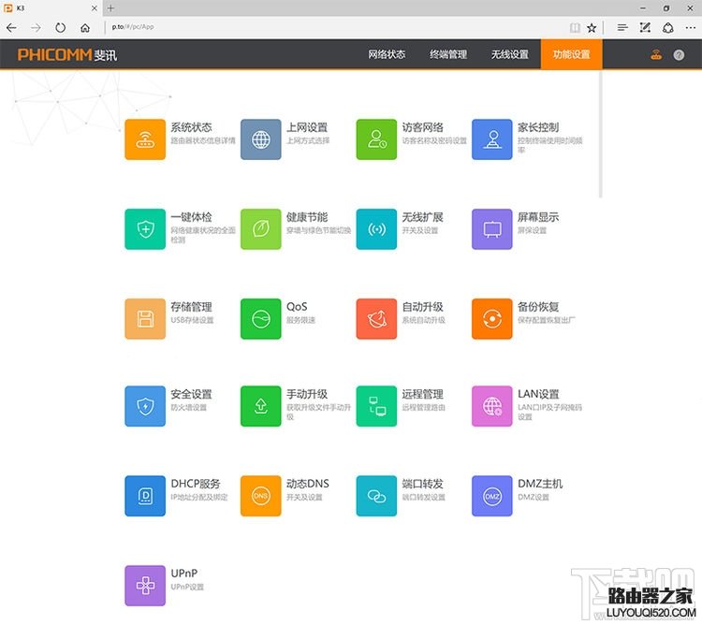Click the DHCP服务 title text
Image resolution: width=702 pixels, height=625 pixels.
[196, 484]
